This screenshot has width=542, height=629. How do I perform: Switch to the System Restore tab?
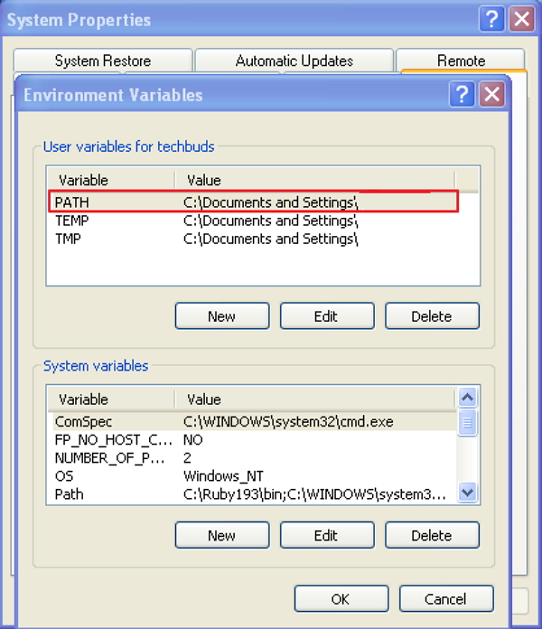(103, 61)
